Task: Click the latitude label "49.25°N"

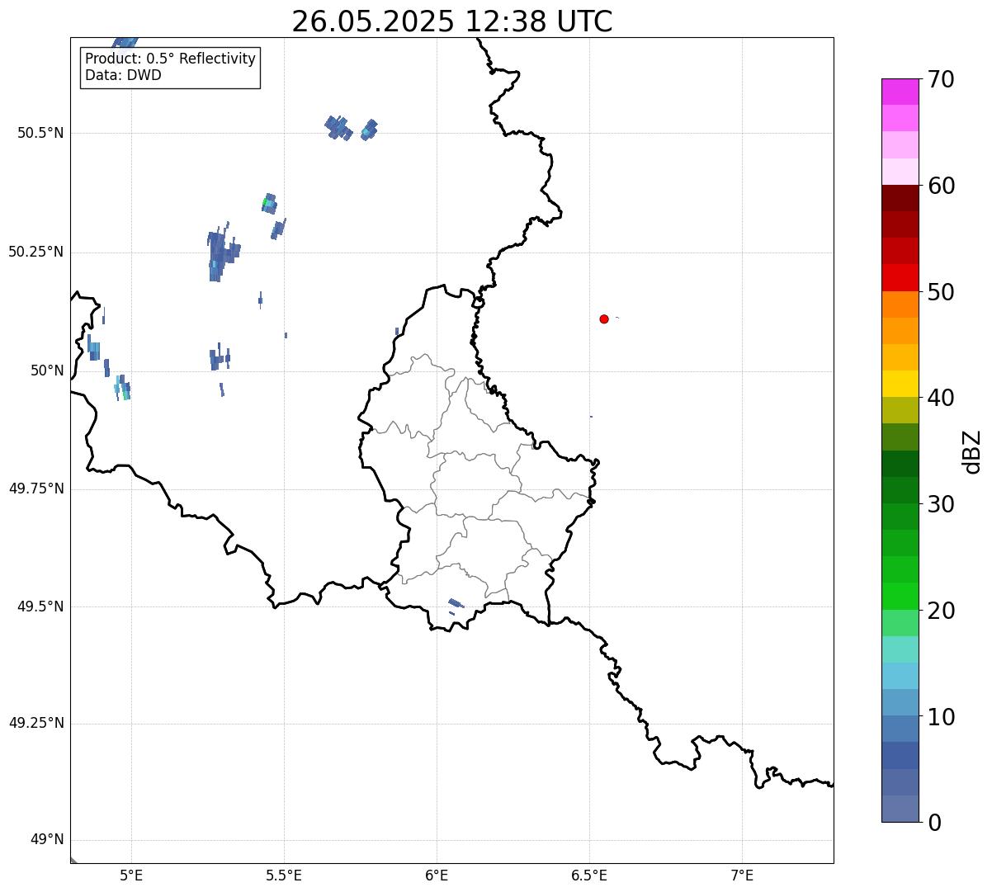Action: click(36, 723)
